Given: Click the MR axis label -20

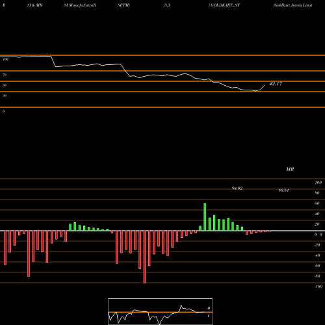Looking at the screenshot, I should (317, 245).
